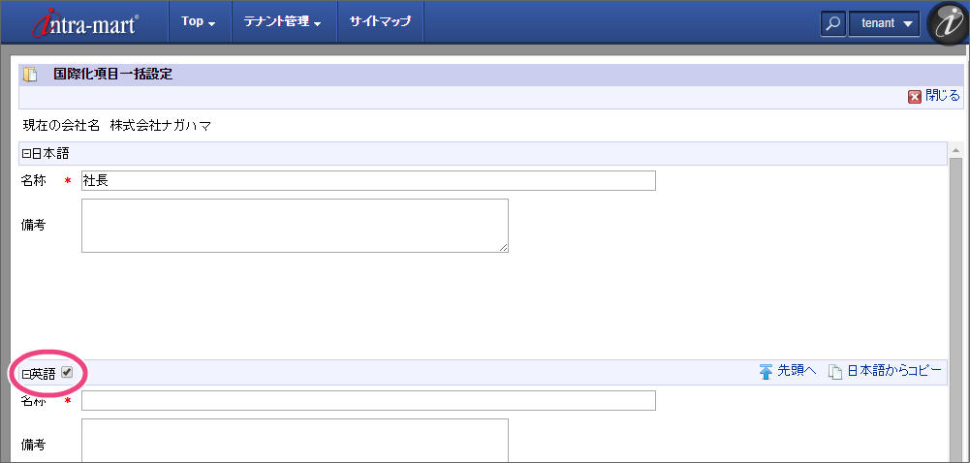Click the search magnifier icon
The image size is (970, 463).
click(832, 23)
